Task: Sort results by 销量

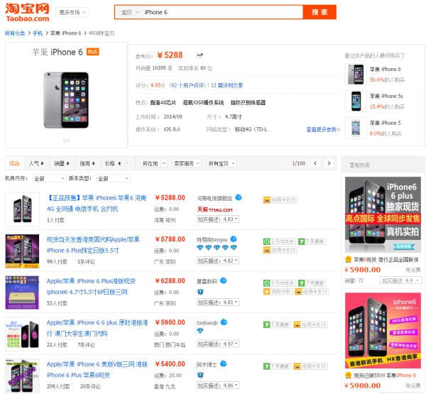Action: pyautogui.click(x=61, y=163)
